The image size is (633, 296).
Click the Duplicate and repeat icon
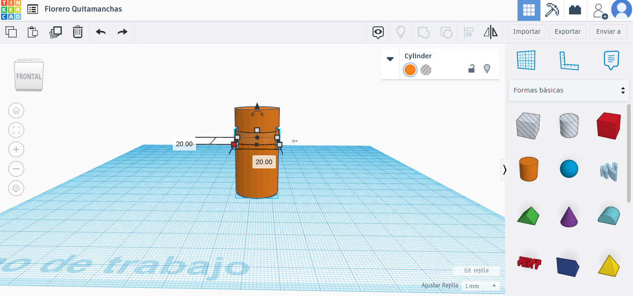coord(56,32)
